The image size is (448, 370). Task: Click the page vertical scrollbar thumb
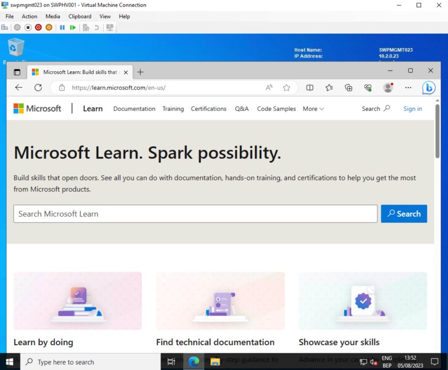click(437, 131)
